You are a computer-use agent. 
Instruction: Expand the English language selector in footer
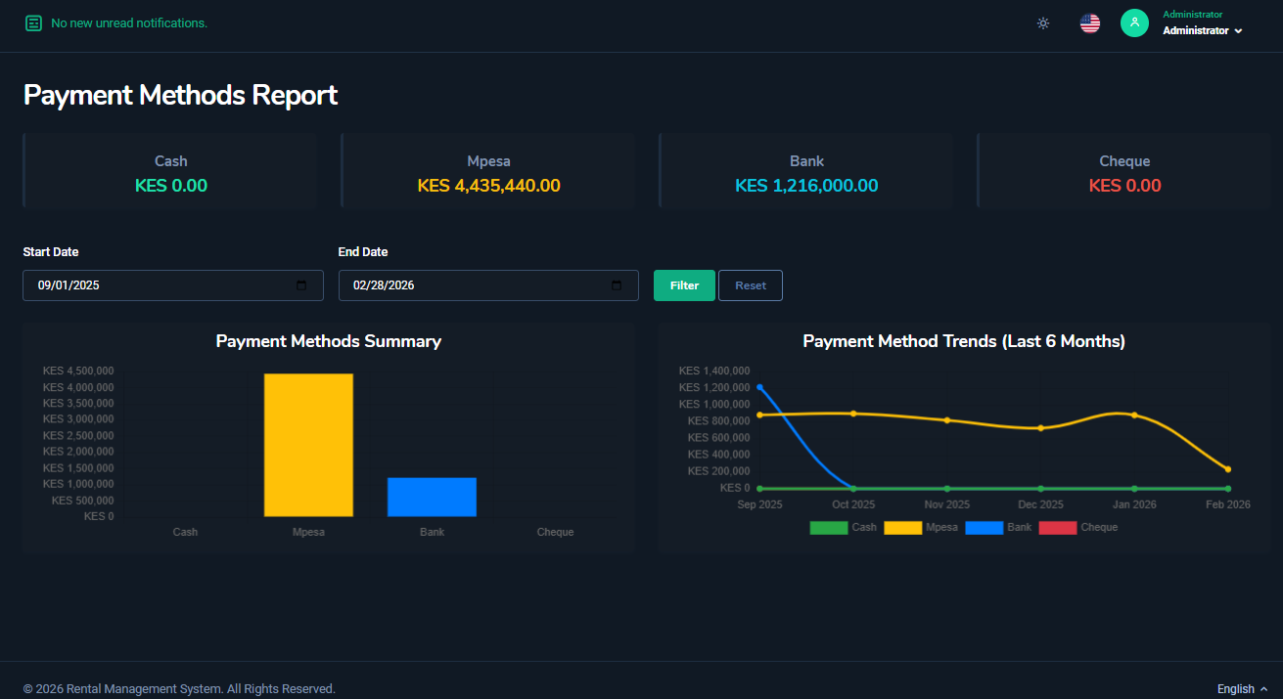tap(1242, 689)
